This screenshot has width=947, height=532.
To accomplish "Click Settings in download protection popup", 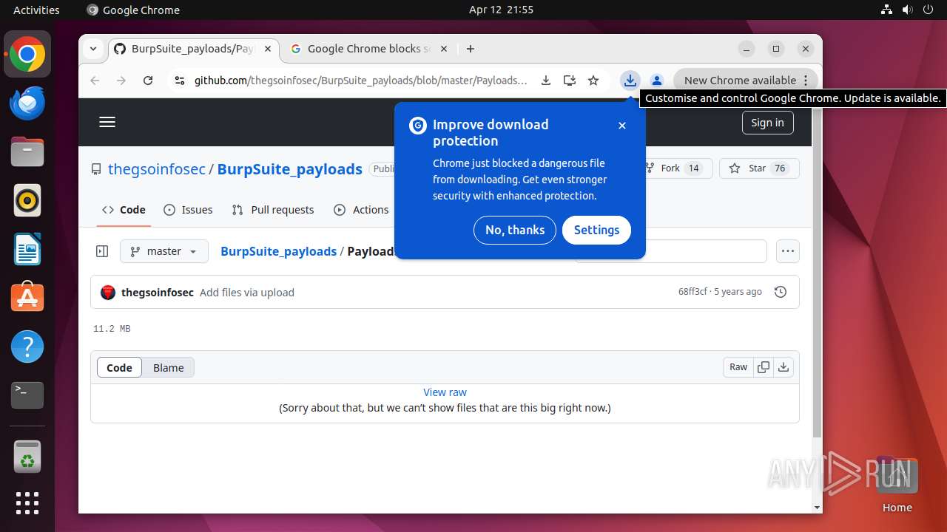I will coord(596,230).
